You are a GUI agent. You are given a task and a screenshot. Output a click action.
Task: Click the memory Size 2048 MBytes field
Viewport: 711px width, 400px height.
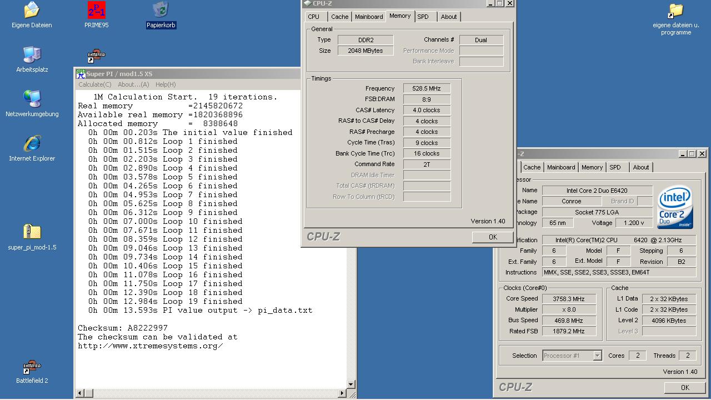[365, 51]
